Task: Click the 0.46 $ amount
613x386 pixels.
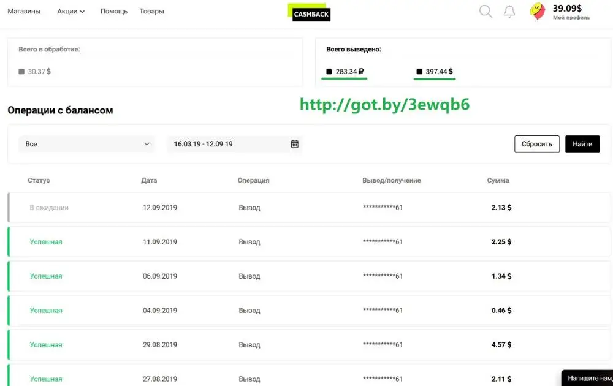Action: (501, 311)
